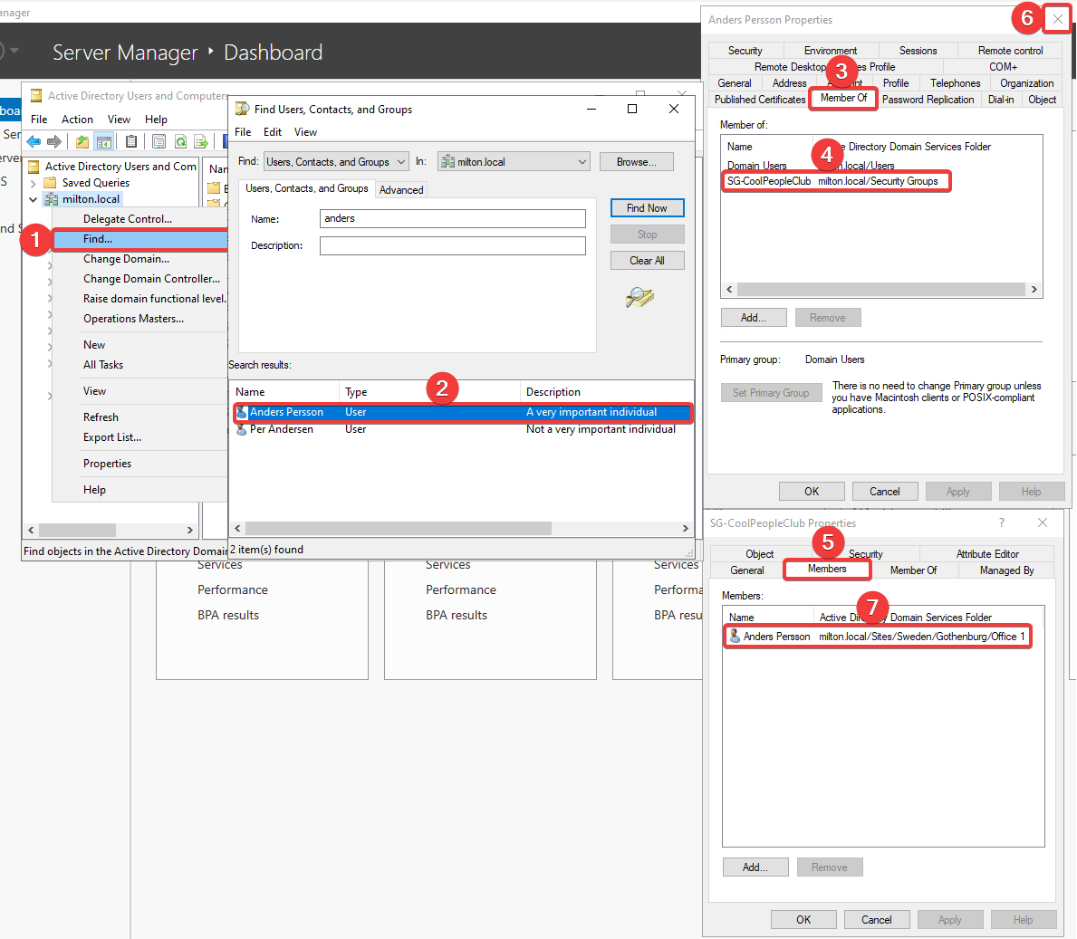This screenshot has height=939, width=1077.
Task: Click the Export List toolbar icon
Action: coord(201,141)
